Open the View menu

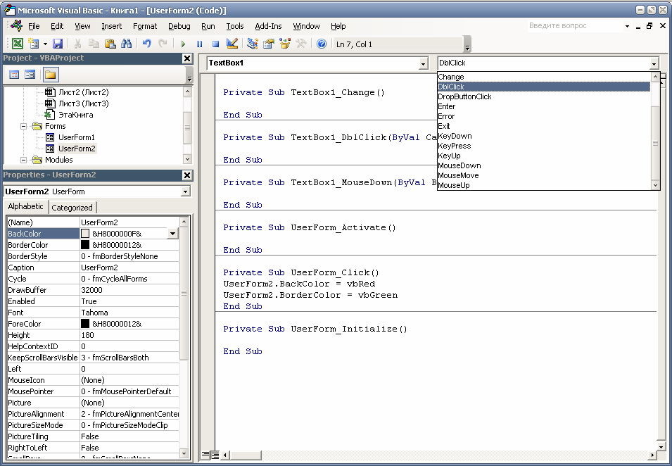(x=82, y=26)
